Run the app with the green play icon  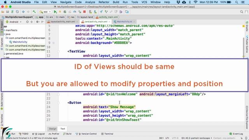click(55, 12)
